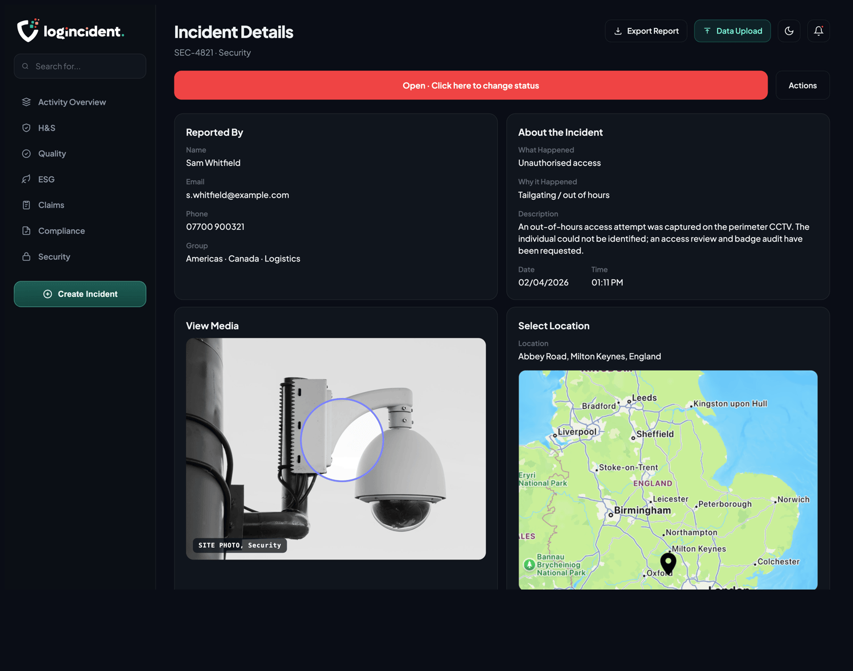Toggle dark mode with moon icon

point(789,31)
